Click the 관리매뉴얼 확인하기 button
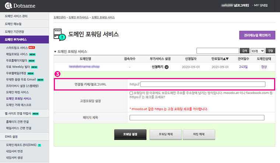 tap(257, 35)
